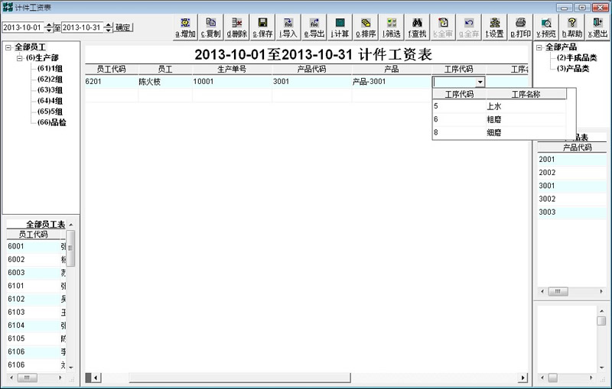Viewport: 612px width, 389px height.
Task: Click the 打印 (Print) toolbar icon
Action: [x=520, y=28]
